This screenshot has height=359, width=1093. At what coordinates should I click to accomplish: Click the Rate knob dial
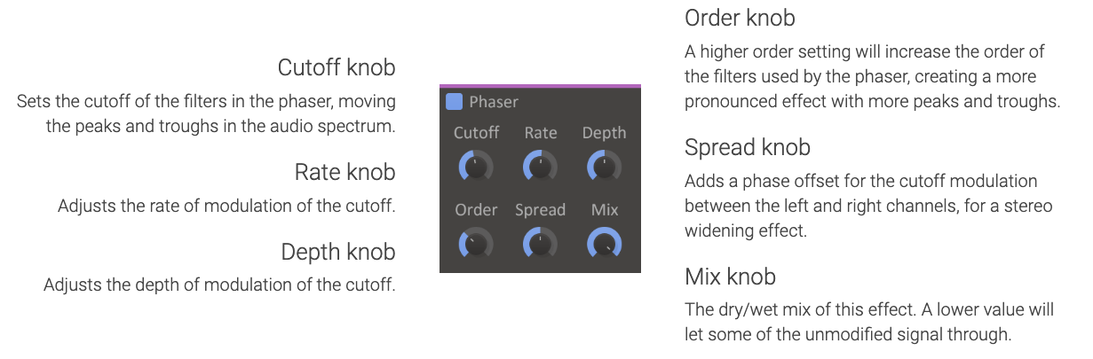pos(540,166)
